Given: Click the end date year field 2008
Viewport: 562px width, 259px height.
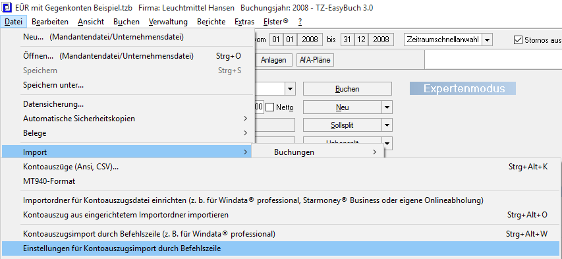Looking at the screenshot, I should tap(381, 40).
